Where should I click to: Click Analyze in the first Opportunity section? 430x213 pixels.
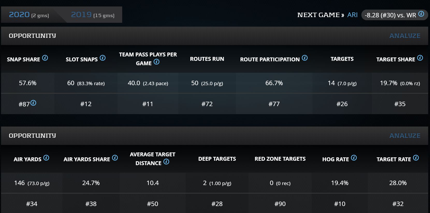405,36
